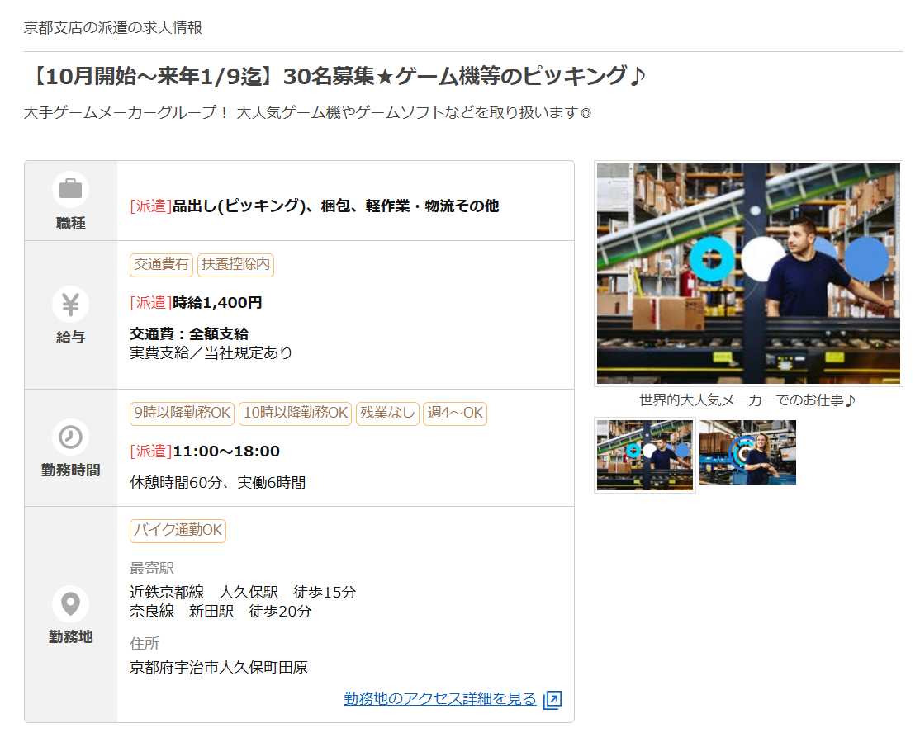Select the first warehouse man thumbnail

645,455
